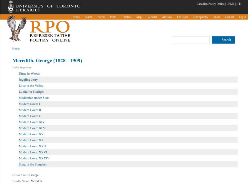Screen dimensions: 248x186
Task: Click the University of Toronto Libraries crest logo
Action: [x=11, y=7]
